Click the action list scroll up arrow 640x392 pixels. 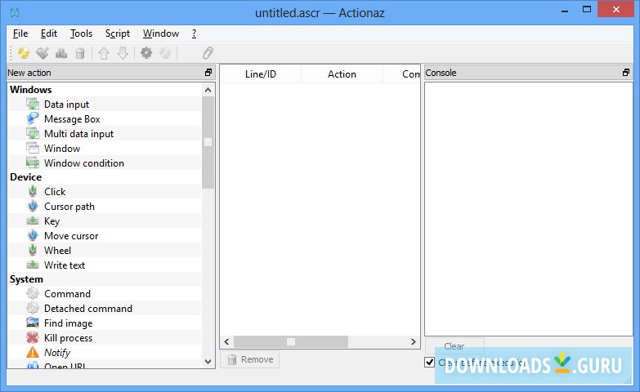[x=208, y=90]
